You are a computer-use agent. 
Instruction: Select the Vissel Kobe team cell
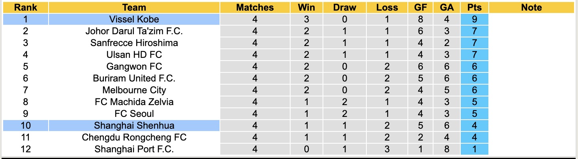point(134,19)
